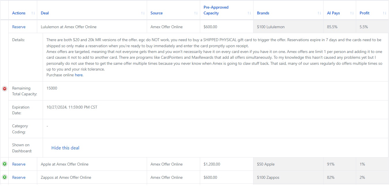Open the purchase page via the here link
Image resolution: width=389 pixels, height=186 pixels.
coord(78,75)
